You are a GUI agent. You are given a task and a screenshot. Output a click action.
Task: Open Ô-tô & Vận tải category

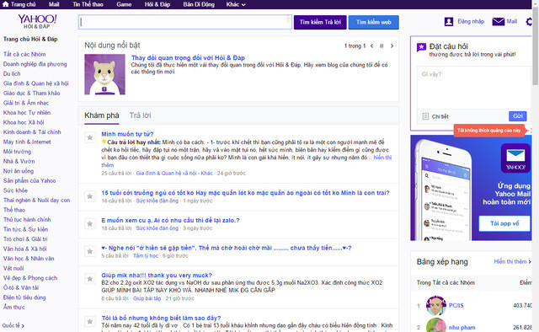click(21, 287)
